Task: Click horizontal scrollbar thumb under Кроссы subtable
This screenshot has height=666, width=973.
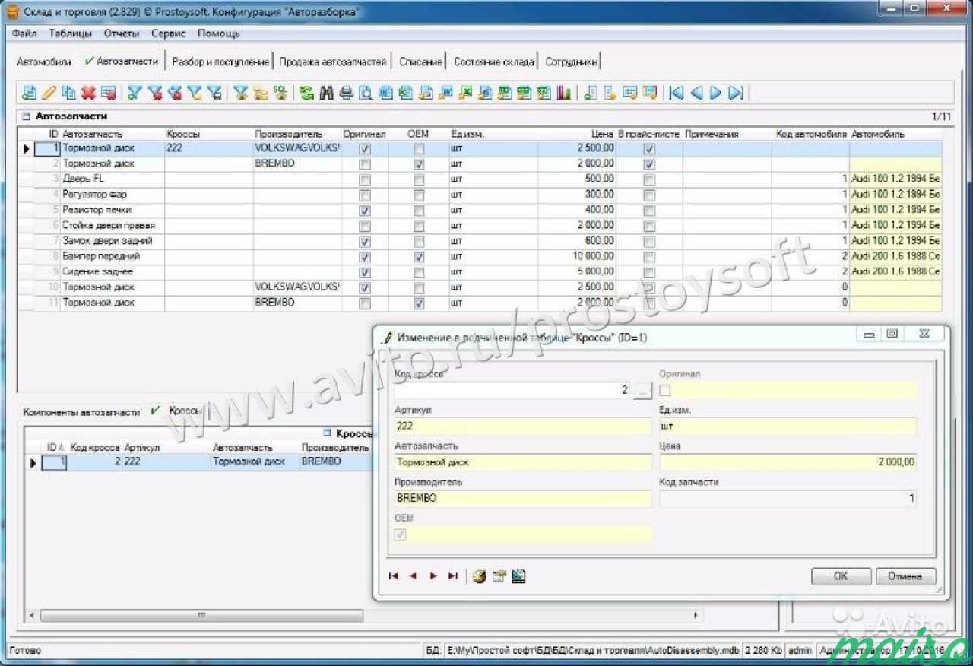Action: [x=201, y=614]
